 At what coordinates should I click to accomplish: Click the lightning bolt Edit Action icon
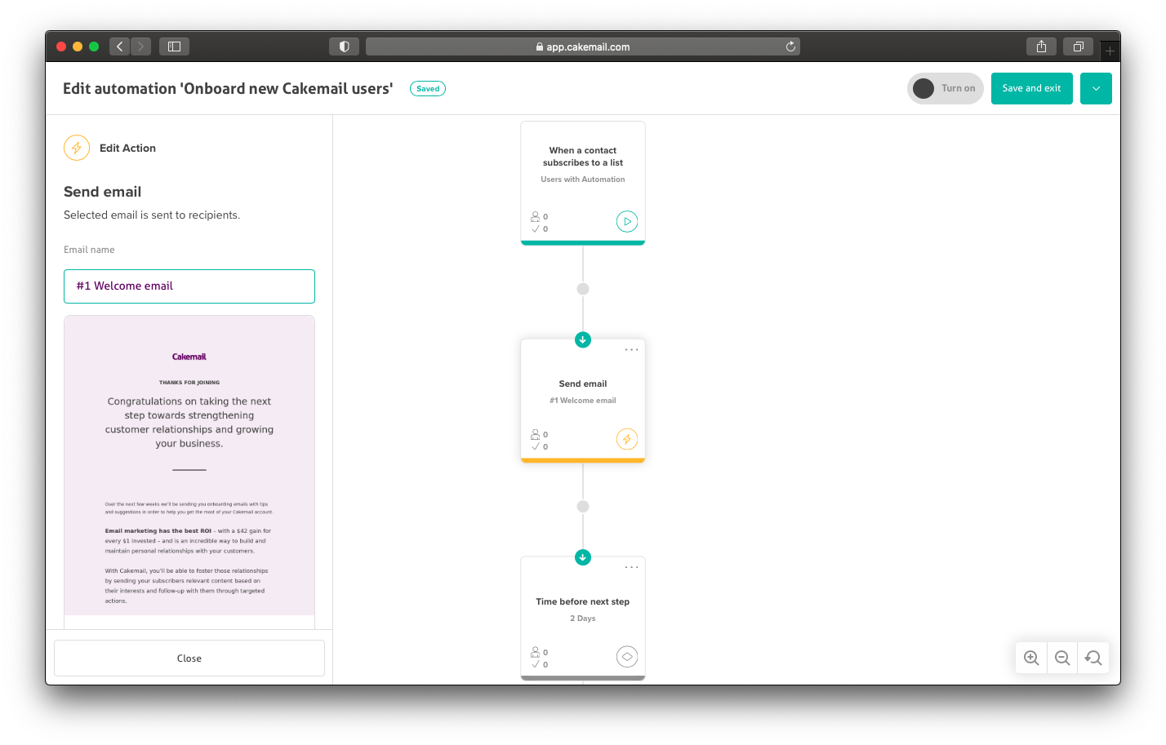point(76,148)
